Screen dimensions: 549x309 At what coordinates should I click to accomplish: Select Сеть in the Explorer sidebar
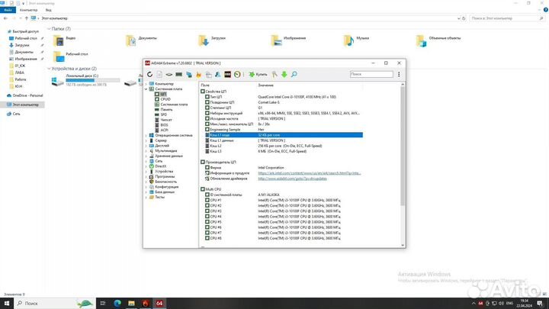[14, 114]
